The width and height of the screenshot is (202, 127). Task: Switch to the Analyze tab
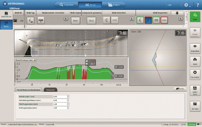[x=116, y=5]
